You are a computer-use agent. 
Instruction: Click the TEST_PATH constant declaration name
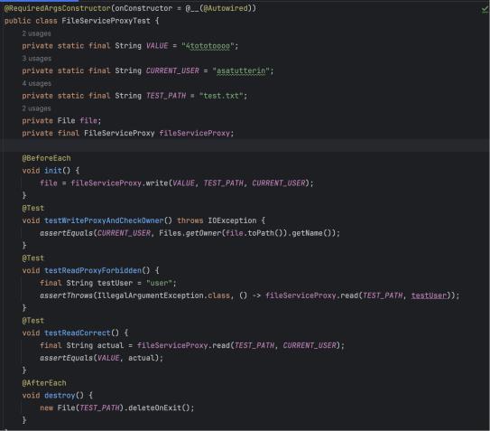coord(166,96)
